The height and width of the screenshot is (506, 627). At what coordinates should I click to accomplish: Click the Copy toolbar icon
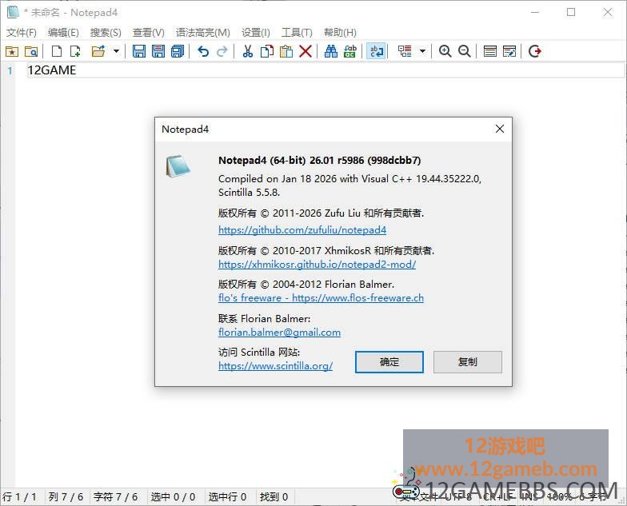point(267,51)
